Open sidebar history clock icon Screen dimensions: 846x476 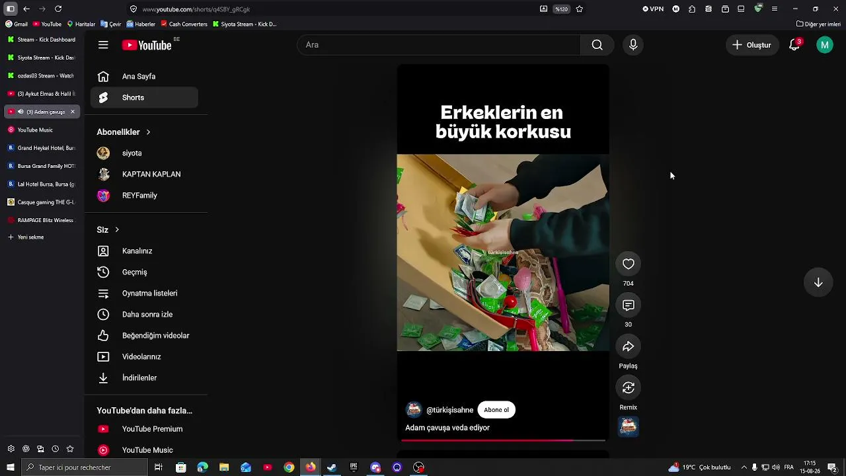tap(55, 449)
